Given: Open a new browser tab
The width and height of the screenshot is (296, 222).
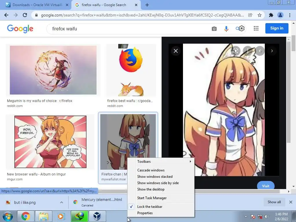Looking at the screenshot, I should 147,5.
